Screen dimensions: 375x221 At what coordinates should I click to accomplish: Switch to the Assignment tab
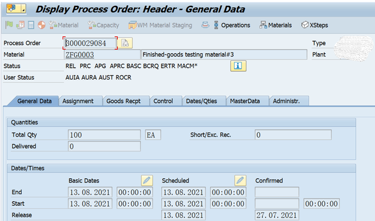[x=78, y=101]
